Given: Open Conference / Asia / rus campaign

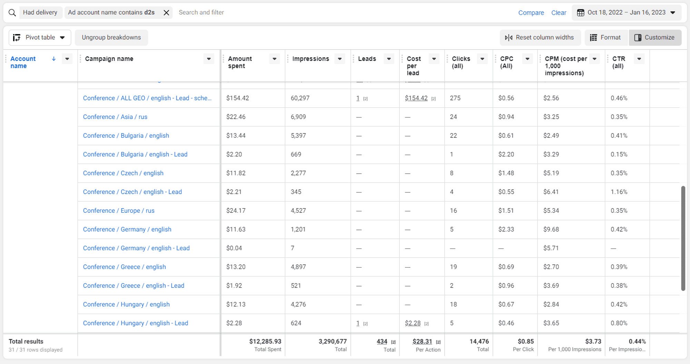Looking at the screenshot, I should (115, 117).
